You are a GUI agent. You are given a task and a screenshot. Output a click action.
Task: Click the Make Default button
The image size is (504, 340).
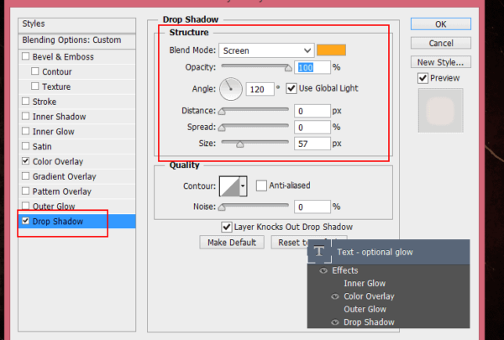(x=232, y=243)
